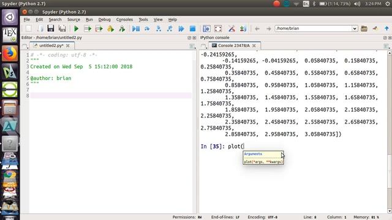Open the TeX editor launcher icon

coord(10,35)
